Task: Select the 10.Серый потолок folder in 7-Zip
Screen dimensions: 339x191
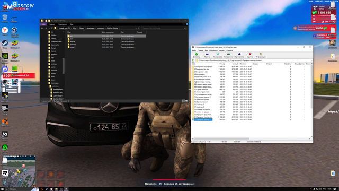Action: tap(201, 89)
